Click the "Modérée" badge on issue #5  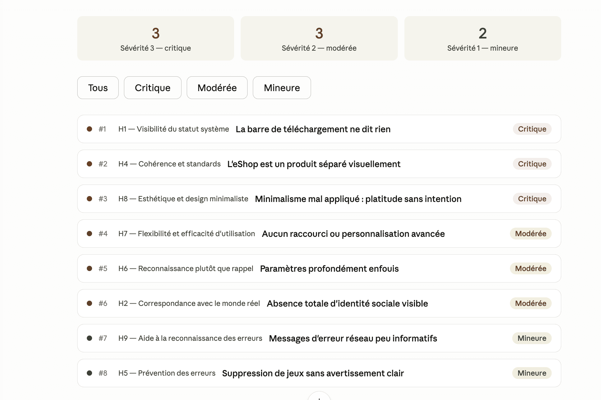pos(531,268)
